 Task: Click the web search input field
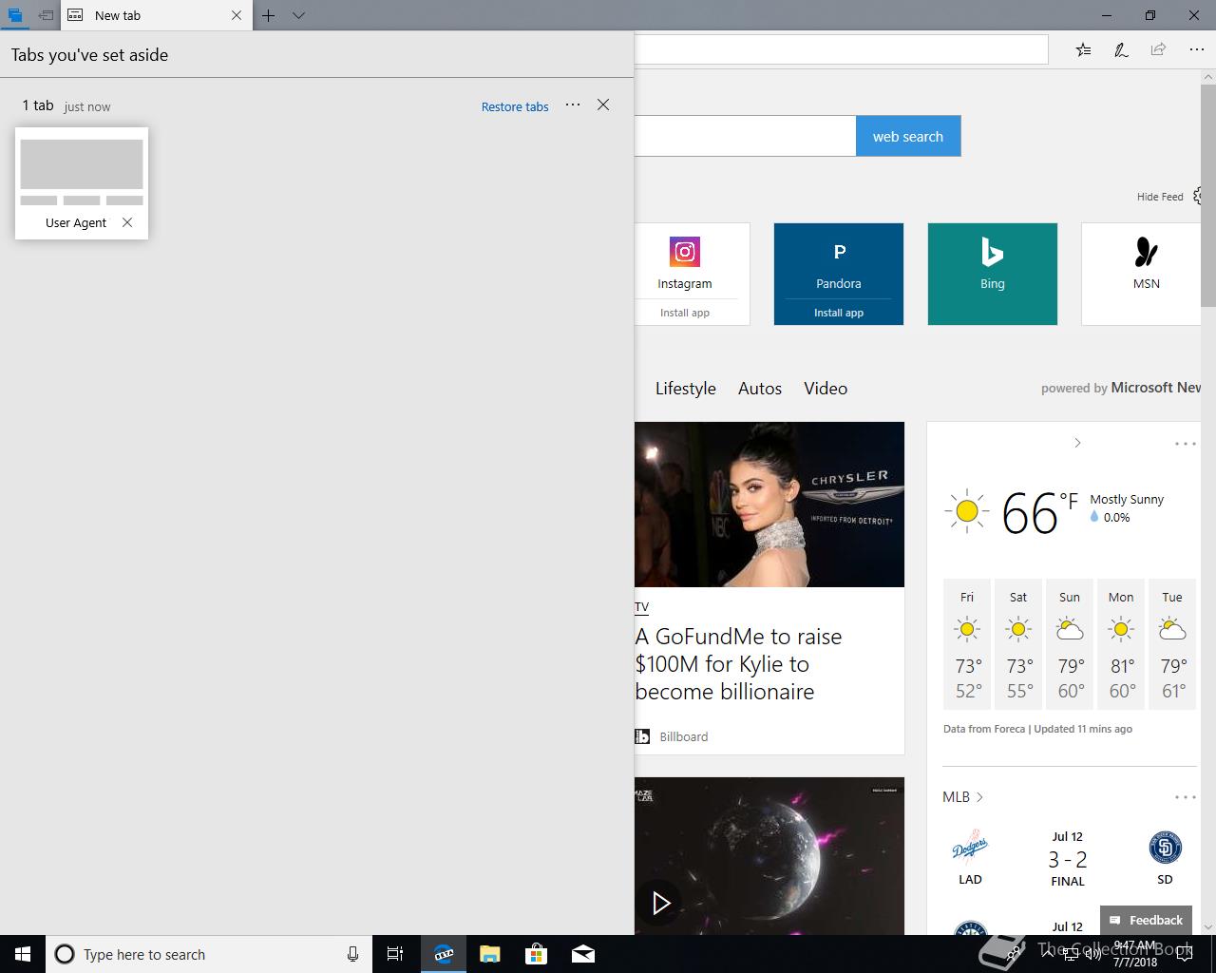coord(745,136)
